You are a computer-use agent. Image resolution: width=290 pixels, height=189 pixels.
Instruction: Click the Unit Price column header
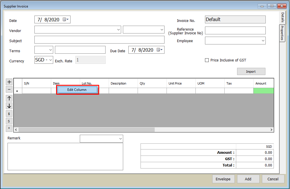181,83
